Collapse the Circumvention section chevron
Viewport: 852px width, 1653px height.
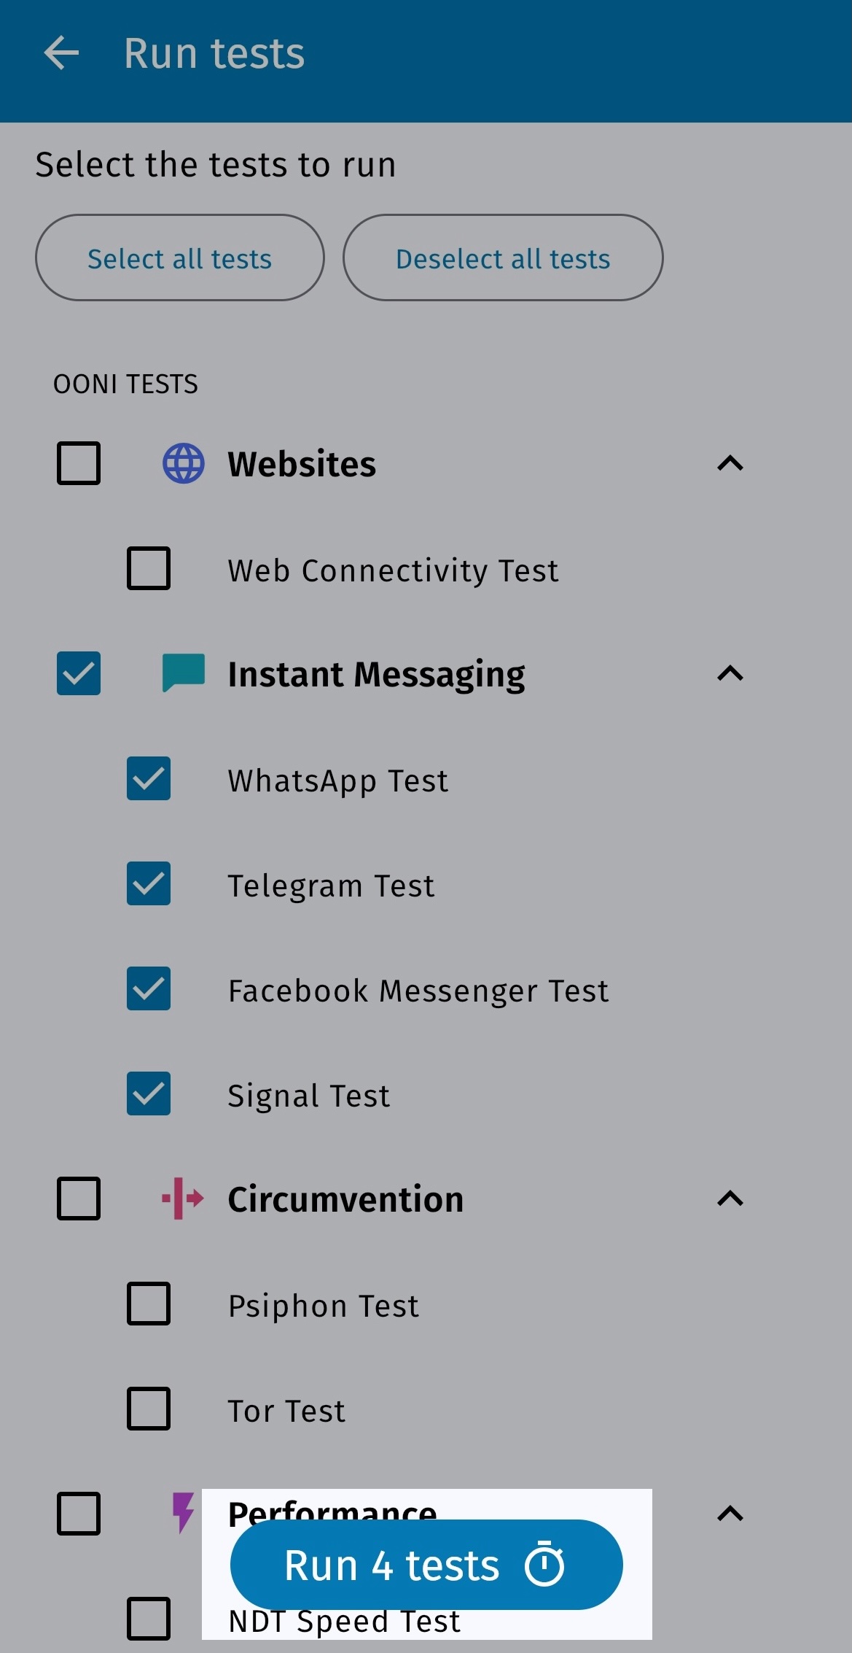[x=730, y=1199]
